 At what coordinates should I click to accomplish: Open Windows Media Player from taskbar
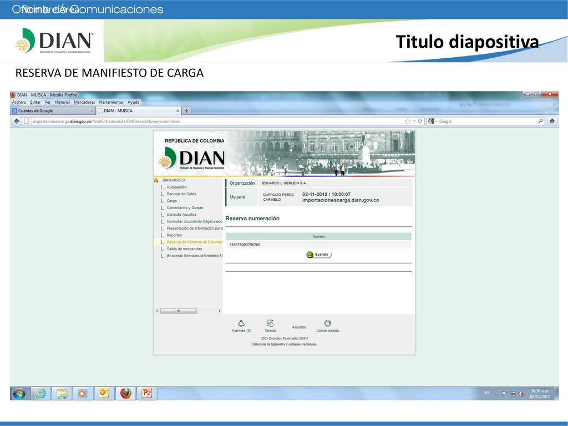[83, 393]
